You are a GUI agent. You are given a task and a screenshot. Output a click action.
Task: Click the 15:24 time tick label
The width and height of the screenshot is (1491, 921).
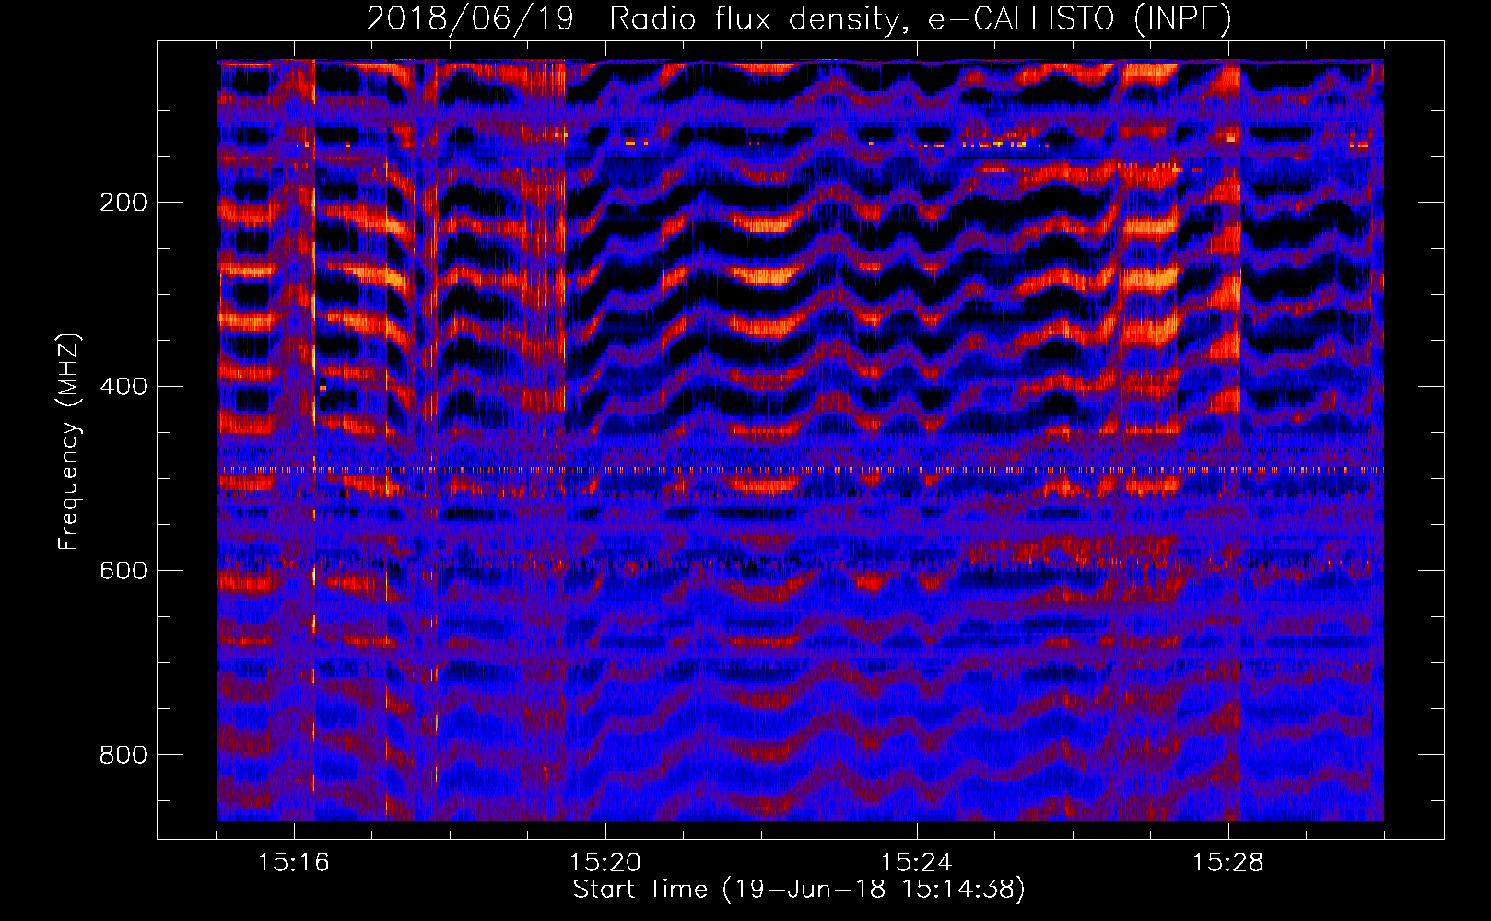coord(917,863)
